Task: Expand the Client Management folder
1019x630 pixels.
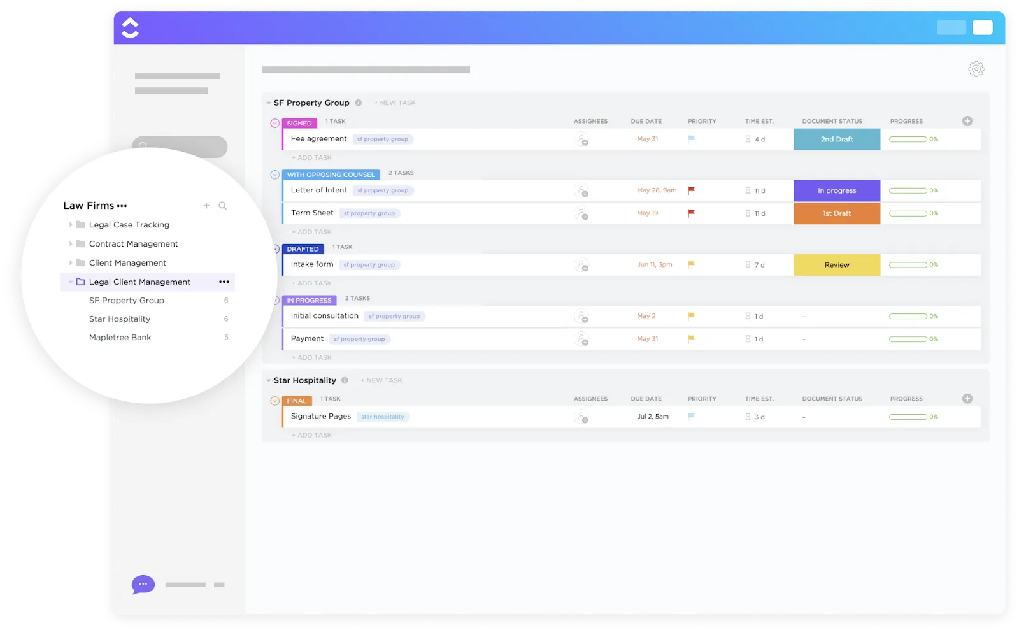Action: [71, 263]
